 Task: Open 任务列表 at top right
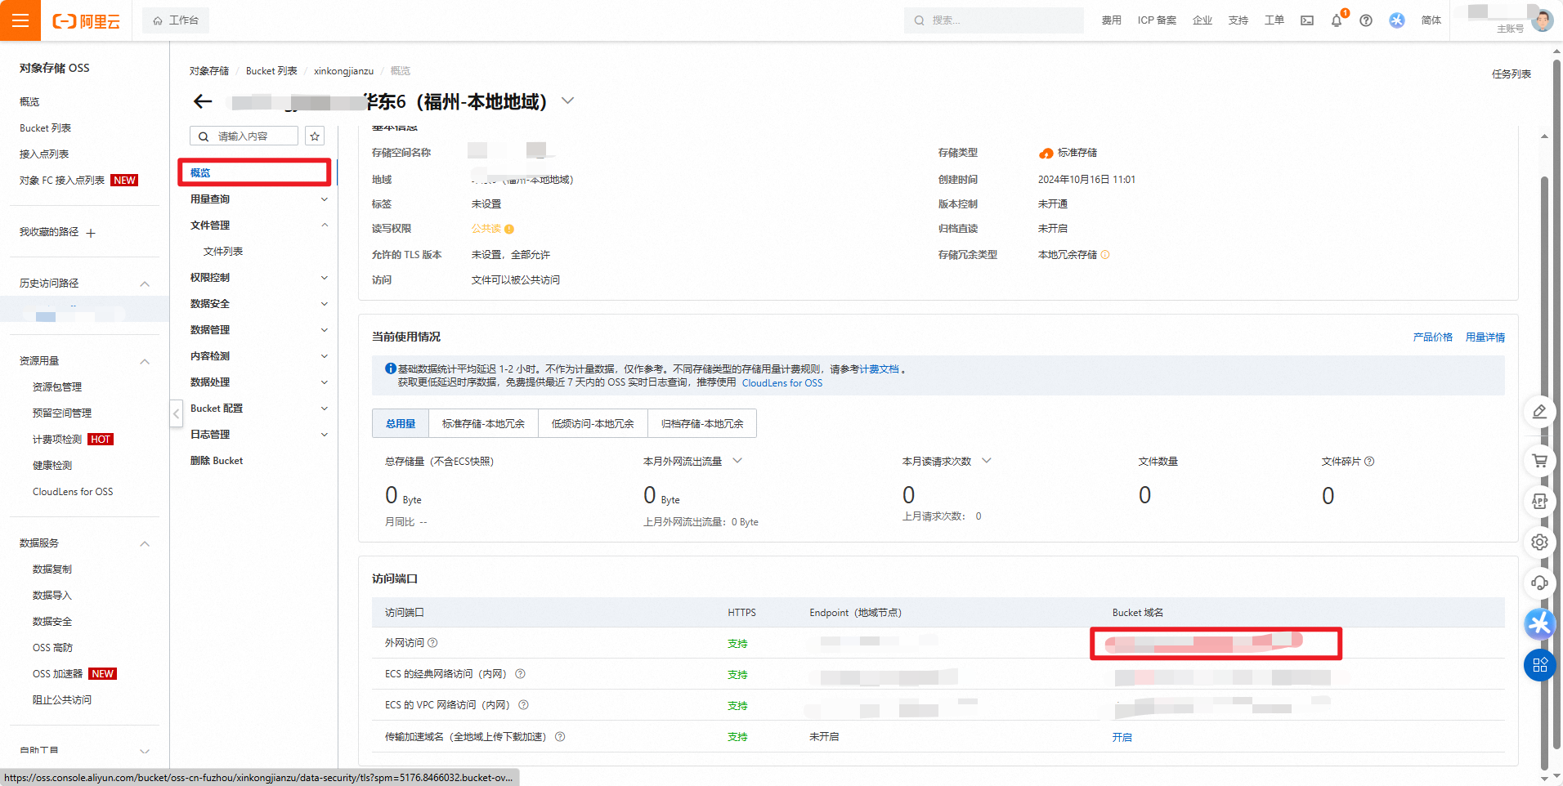(x=1511, y=74)
